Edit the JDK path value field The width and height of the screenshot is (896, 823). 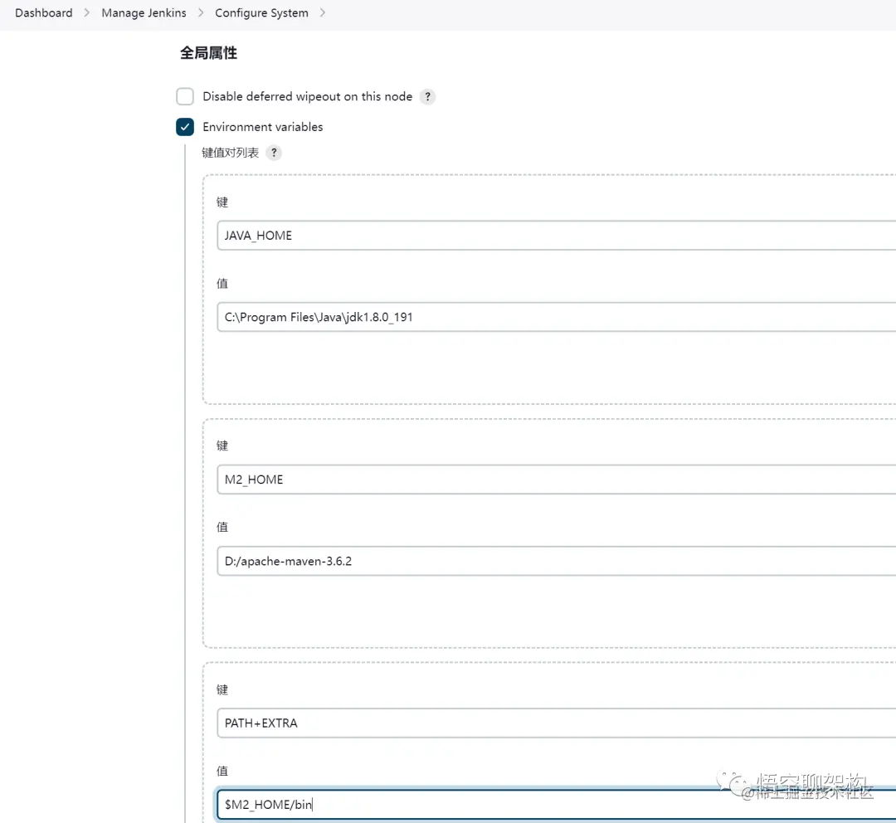[x=556, y=317]
